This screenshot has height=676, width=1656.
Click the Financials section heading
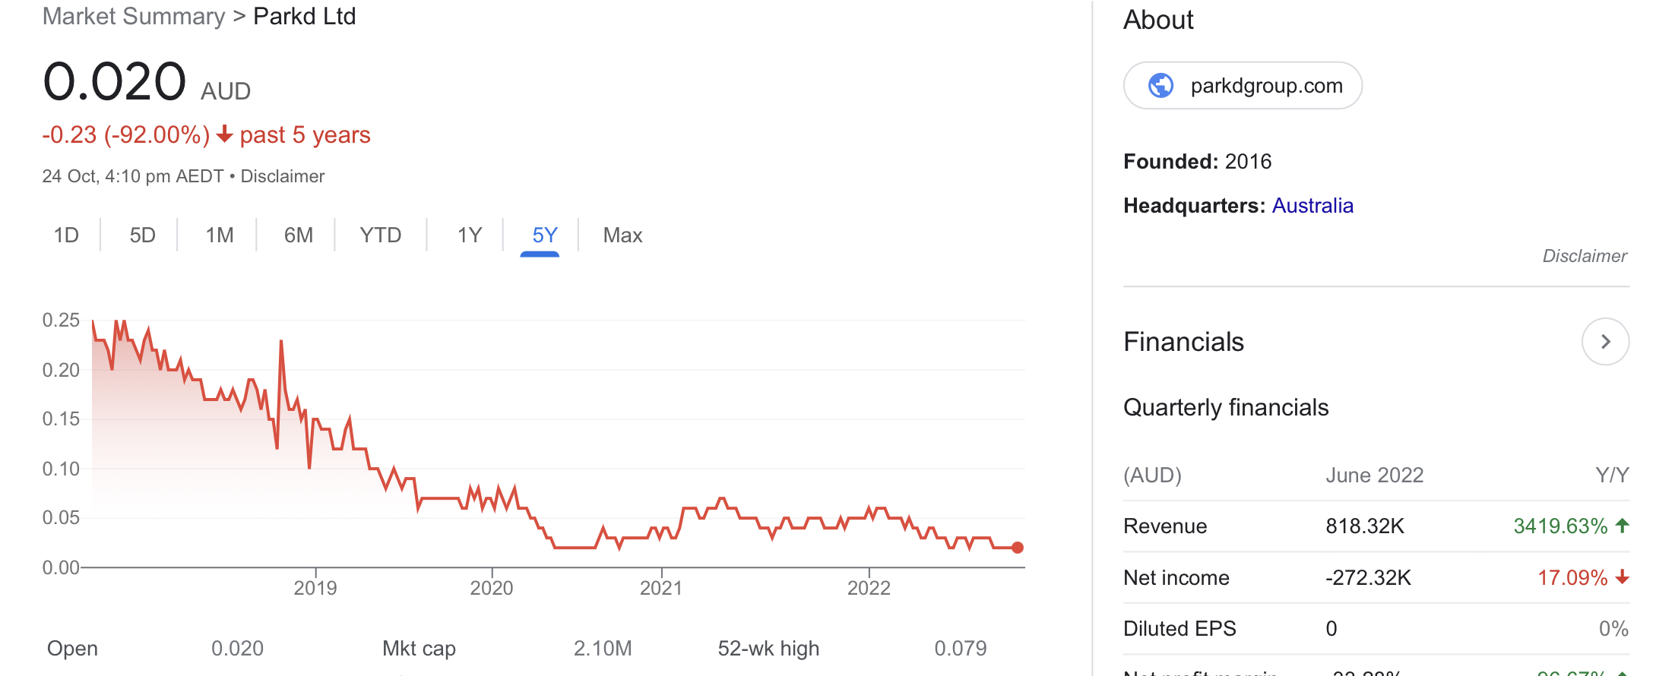[1183, 342]
